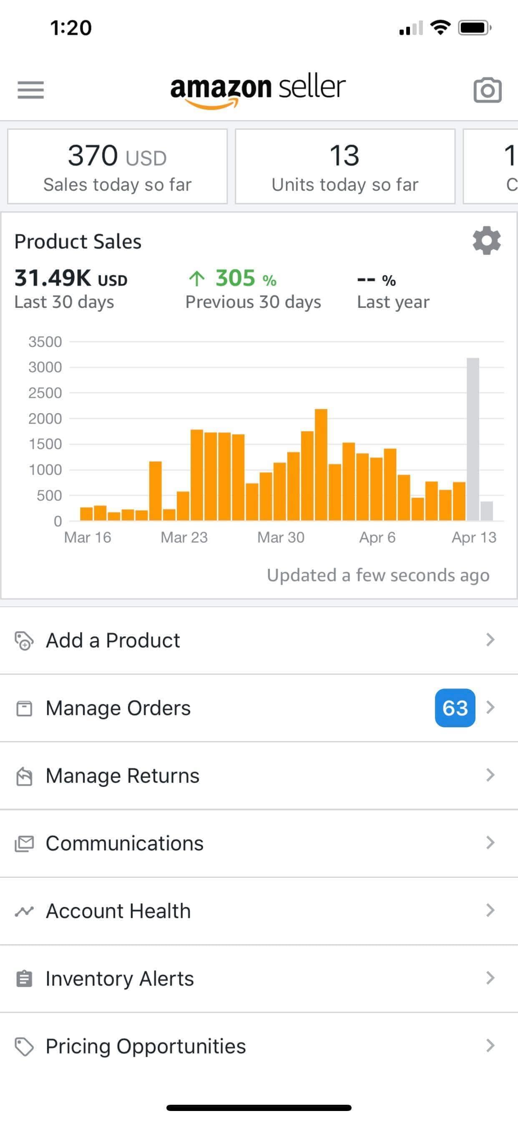Tap the Account Health label
The image size is (518, 1121).
pyautogui.click(x=118, y=911)
